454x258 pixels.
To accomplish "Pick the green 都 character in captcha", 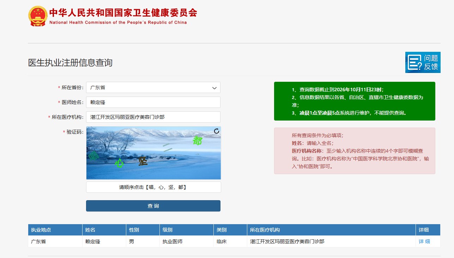I will (197, 141).
